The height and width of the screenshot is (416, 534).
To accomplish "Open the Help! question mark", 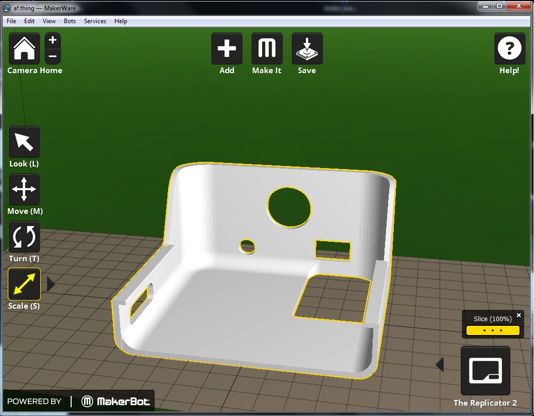I will pyautogui.click(x=509, y=48).
